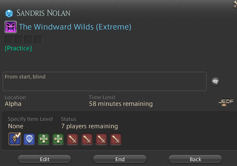Select the third red DPS sword slot
Image resolution: width=237 pixels, height=166 pixels.
(101, 139)
